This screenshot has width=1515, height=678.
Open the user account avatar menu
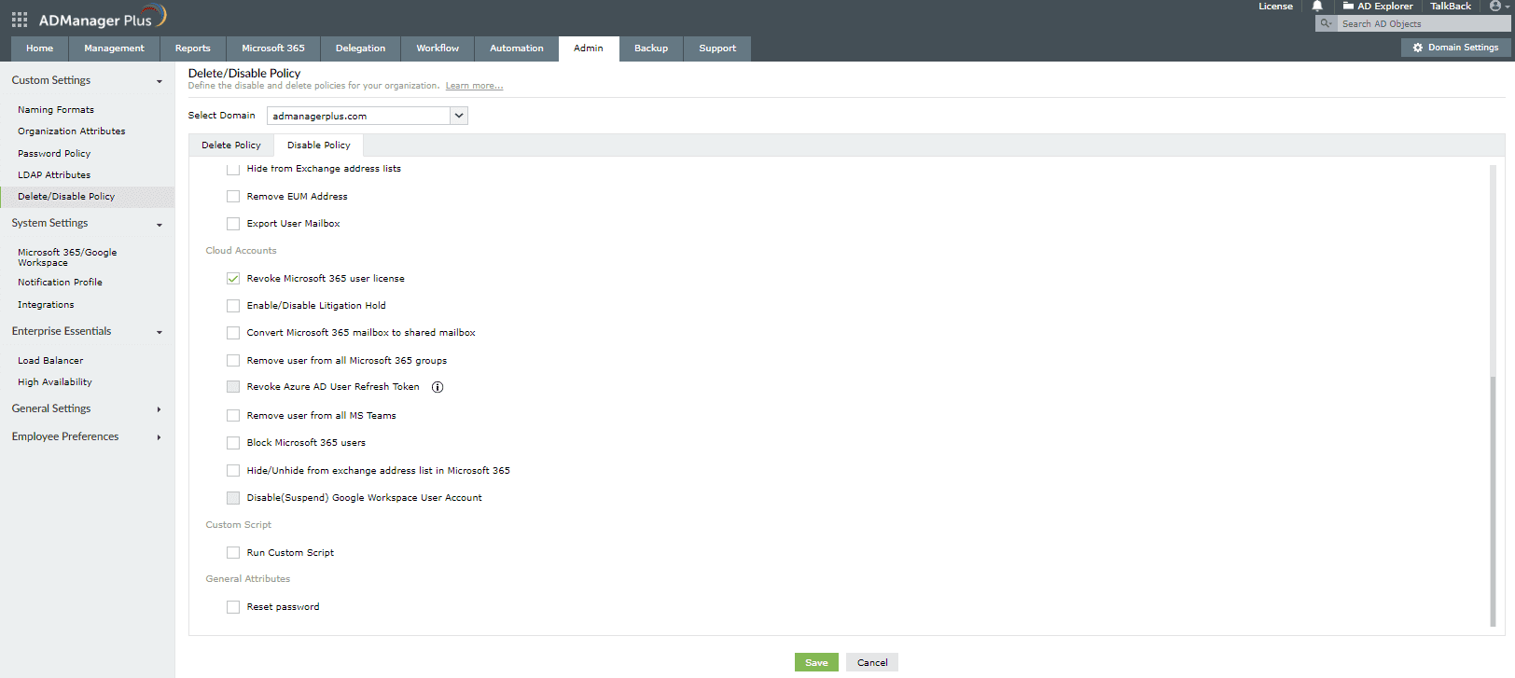(x=1499, y=7)
